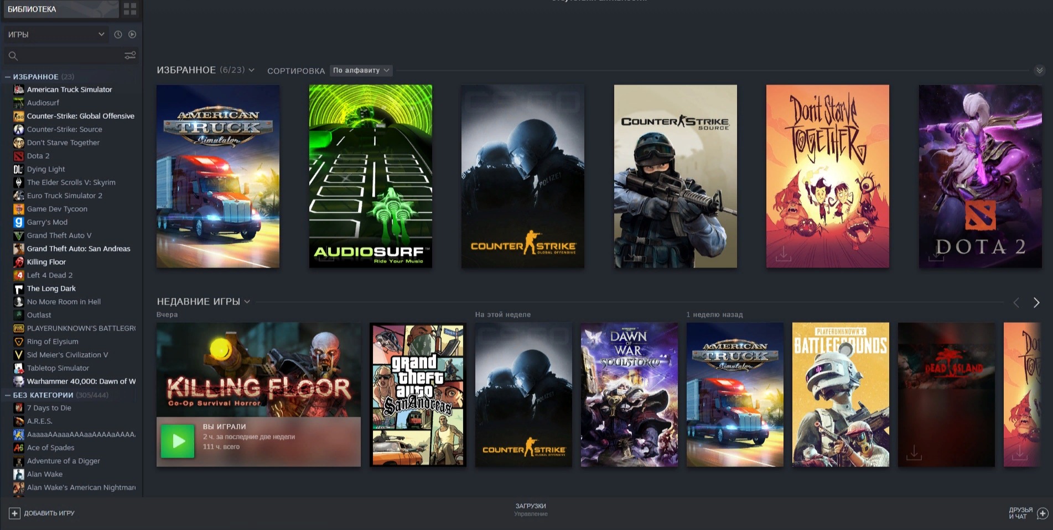Open Counter-Strike Source cover in favorites
The height and width of the screenshot is (530, 1053).
coord(676,176)
